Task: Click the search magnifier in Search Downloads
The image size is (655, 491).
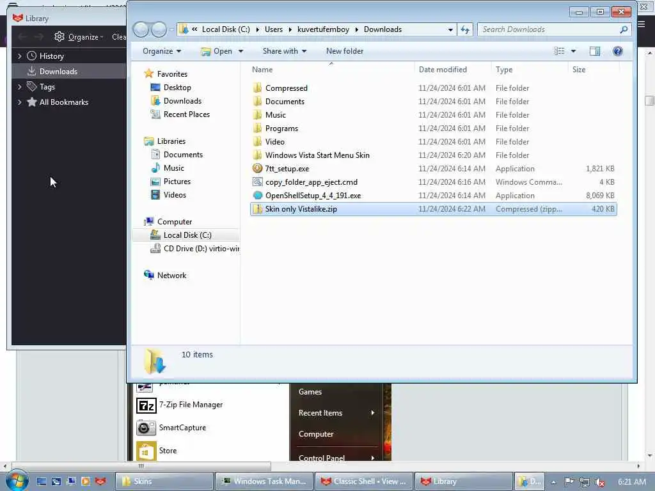Action: click(624, 29)
